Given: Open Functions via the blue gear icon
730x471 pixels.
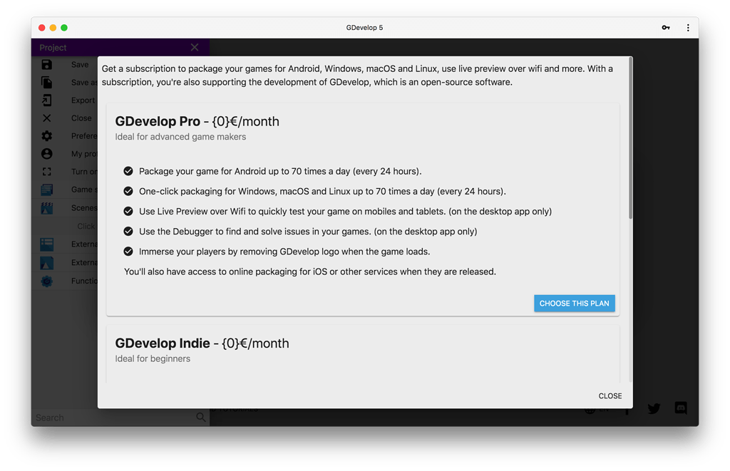Looking at the screenshot, I should [x=46, y=281].
